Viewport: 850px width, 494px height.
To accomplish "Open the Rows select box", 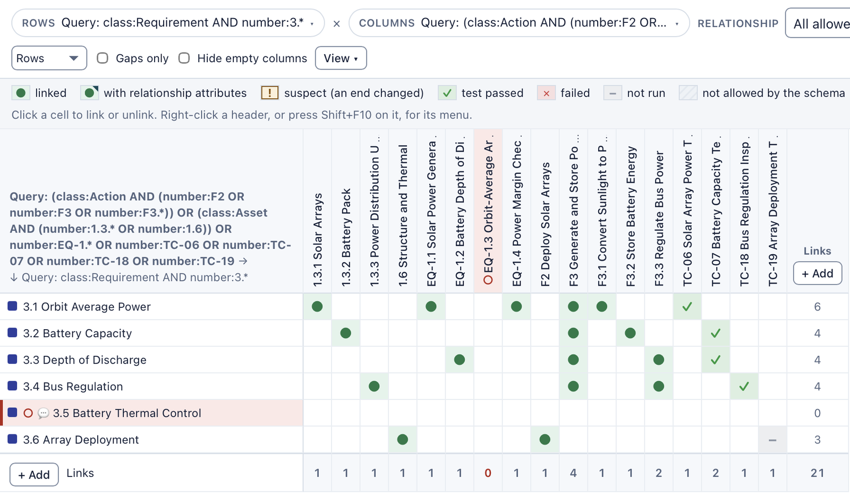I will point(49,58).
